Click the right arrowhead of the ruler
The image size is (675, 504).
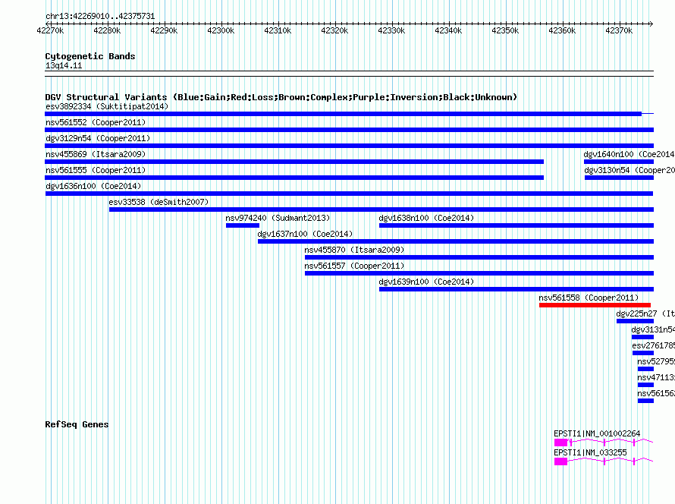pyautogui.click(x=651, y=24)
